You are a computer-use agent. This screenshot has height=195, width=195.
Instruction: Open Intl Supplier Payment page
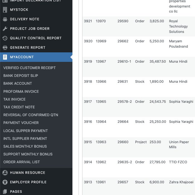coord(25,138)
